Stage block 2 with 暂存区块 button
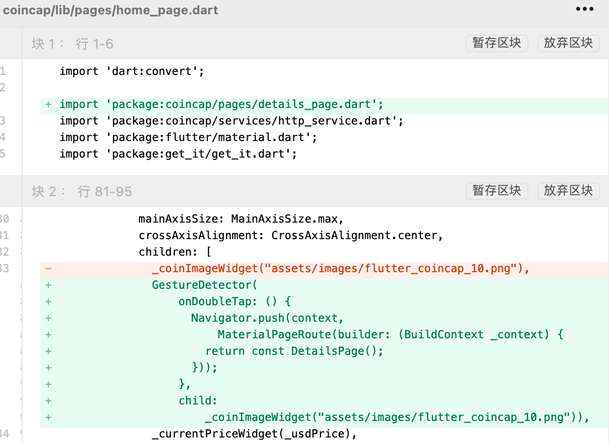Screen dimensions: 609x443 click(496, 191)
